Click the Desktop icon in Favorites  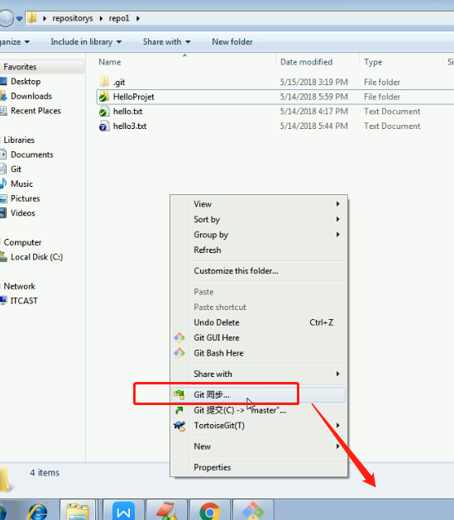pyautogui.click(x=3, y=81)
